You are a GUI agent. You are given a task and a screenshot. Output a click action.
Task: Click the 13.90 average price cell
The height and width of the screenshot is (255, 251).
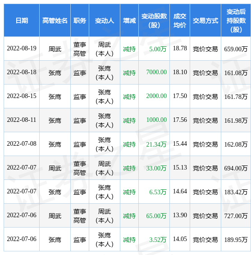(180, 215)
